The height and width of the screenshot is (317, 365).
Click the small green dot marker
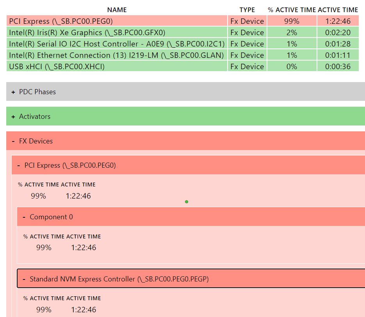187,202
